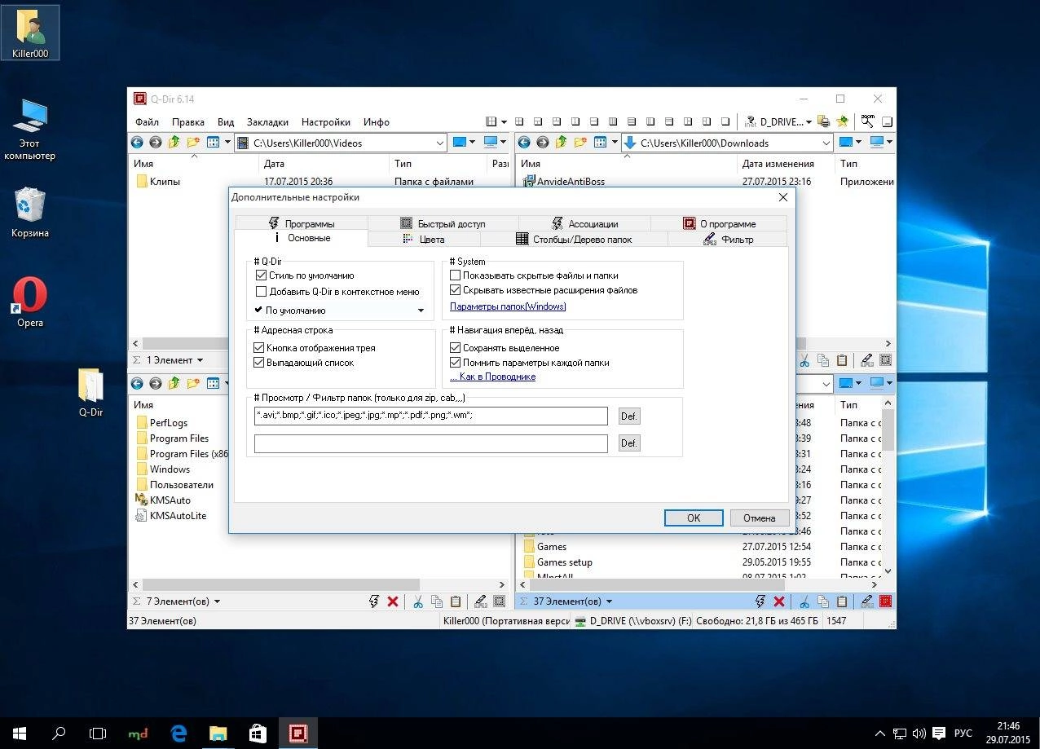
Task: Click the ... Как в Проводнике link
Action: (492, 377)
